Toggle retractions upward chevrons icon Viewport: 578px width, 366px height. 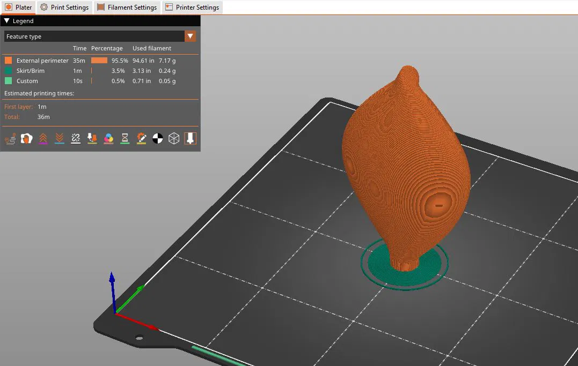coord(43,138)
